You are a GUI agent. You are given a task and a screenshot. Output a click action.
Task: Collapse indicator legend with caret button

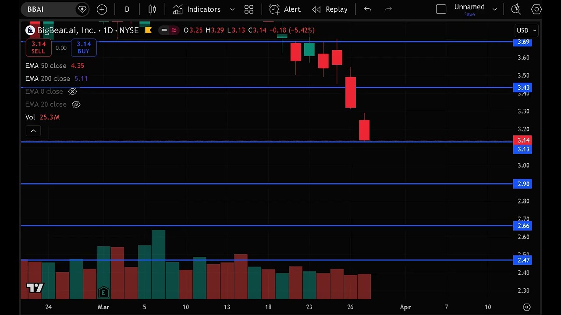[33, 131]
